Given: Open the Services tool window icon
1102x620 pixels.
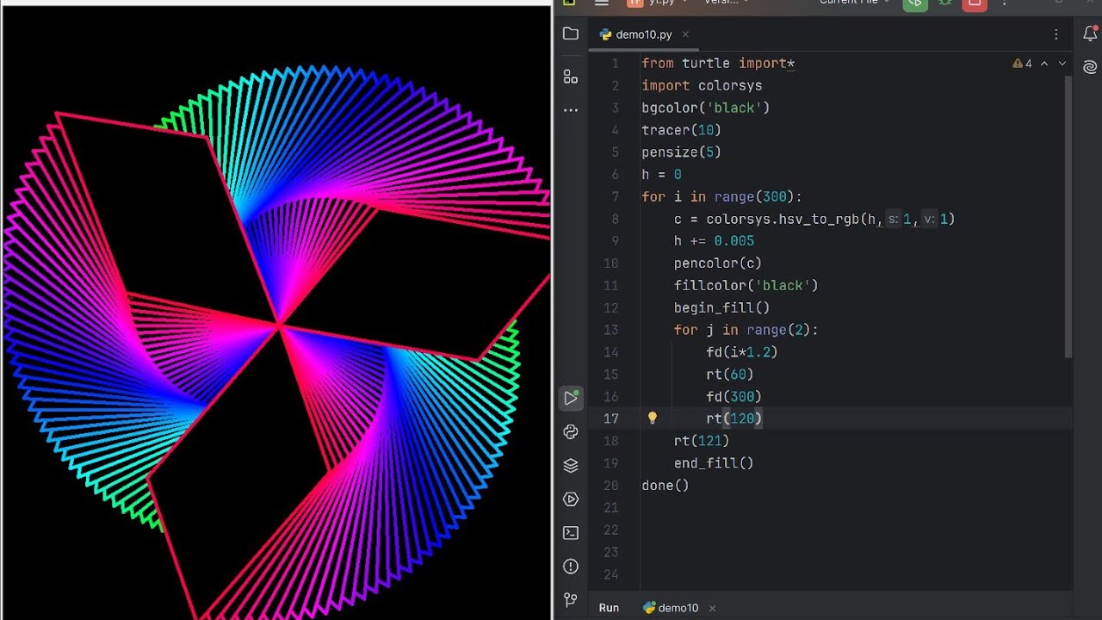Looking at the screenshot, I should pyautogui.click(x=570, y=499).
